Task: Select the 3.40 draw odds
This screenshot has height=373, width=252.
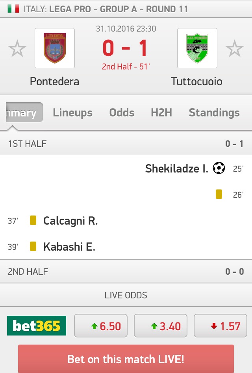Action: click(161, 326)
